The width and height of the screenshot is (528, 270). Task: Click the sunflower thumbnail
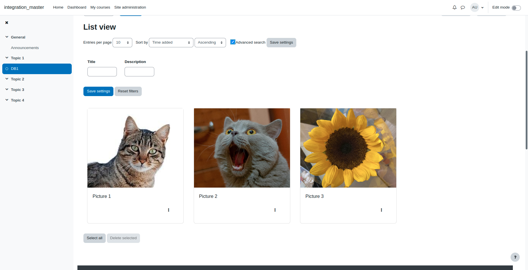pos(348,148)
